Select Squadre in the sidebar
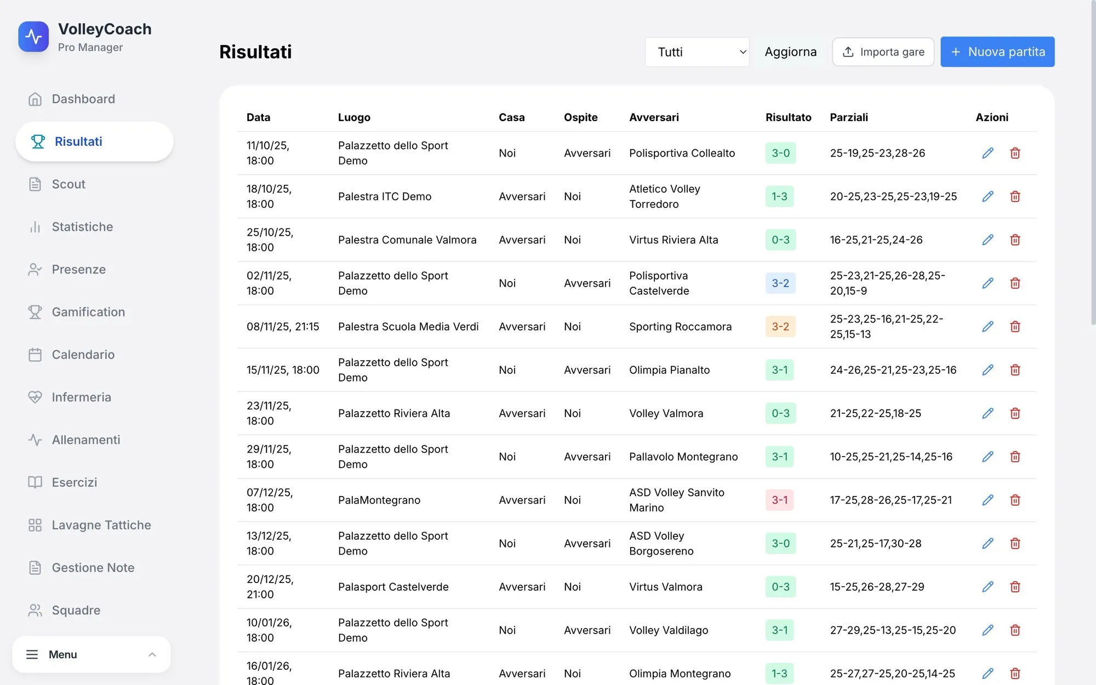This screenshot has height=685, width=1096. pos(94,610)
